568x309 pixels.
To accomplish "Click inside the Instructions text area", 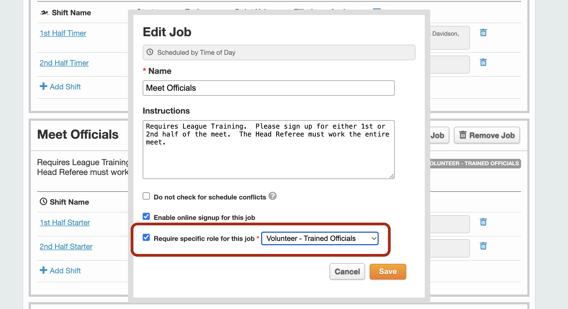I will pos(268,150).
